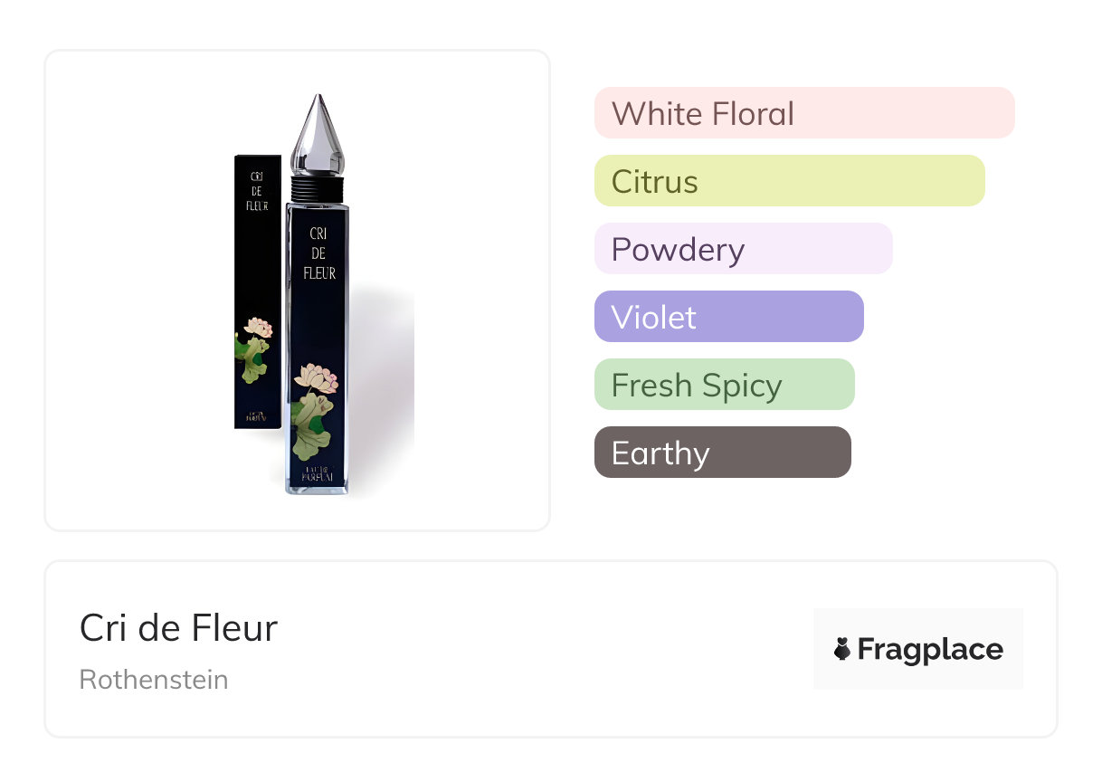Click the Fragplace perfume bottle logo icon
This screenshot has height=782, width=1102.
pos(842,649)
